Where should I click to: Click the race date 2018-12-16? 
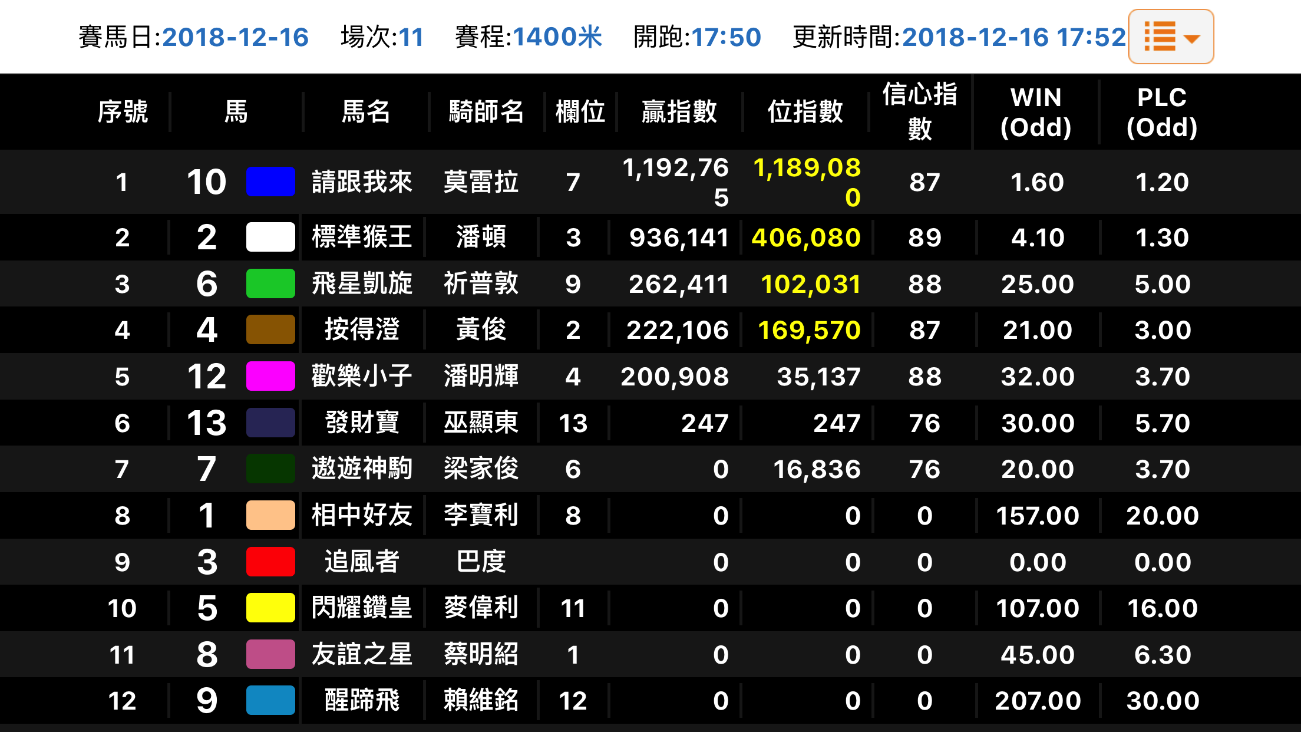click(235, 37)
